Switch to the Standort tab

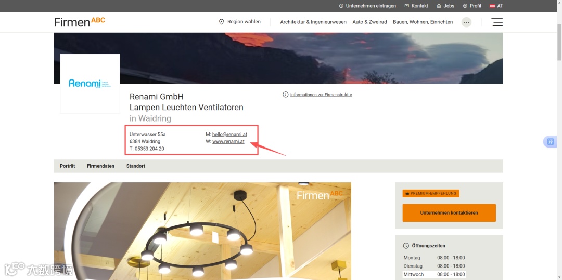point(135,166)
